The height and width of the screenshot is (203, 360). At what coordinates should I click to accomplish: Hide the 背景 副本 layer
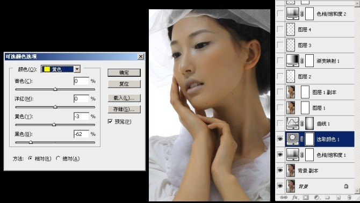[x=280, y=170]
